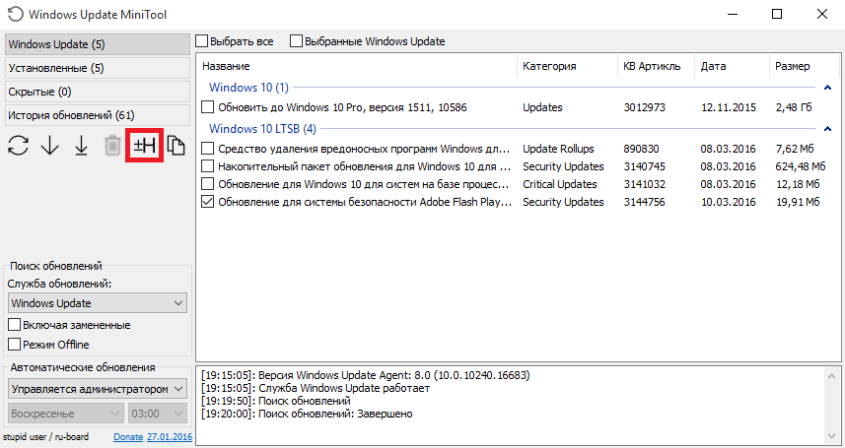Screen dimensions: 845x448
Task: Enable the 'Выбрать все' checkbox
Action: [202, 42]
